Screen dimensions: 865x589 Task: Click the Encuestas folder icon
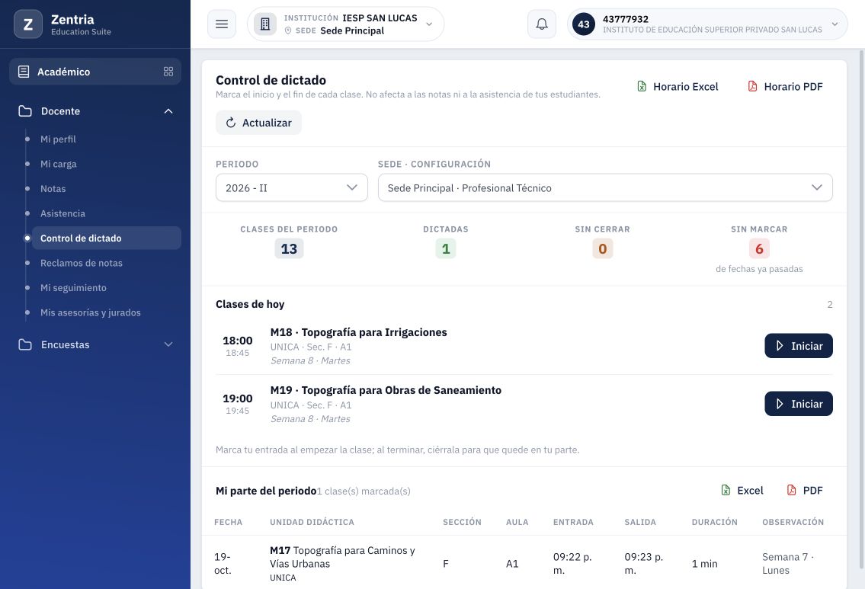coord(25,344)
